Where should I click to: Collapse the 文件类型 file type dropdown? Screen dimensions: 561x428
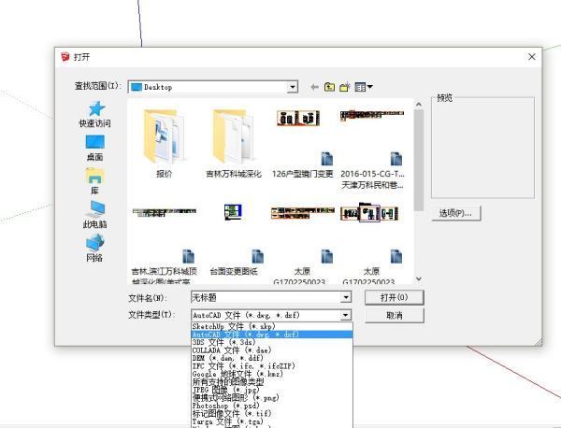[346, 316]
